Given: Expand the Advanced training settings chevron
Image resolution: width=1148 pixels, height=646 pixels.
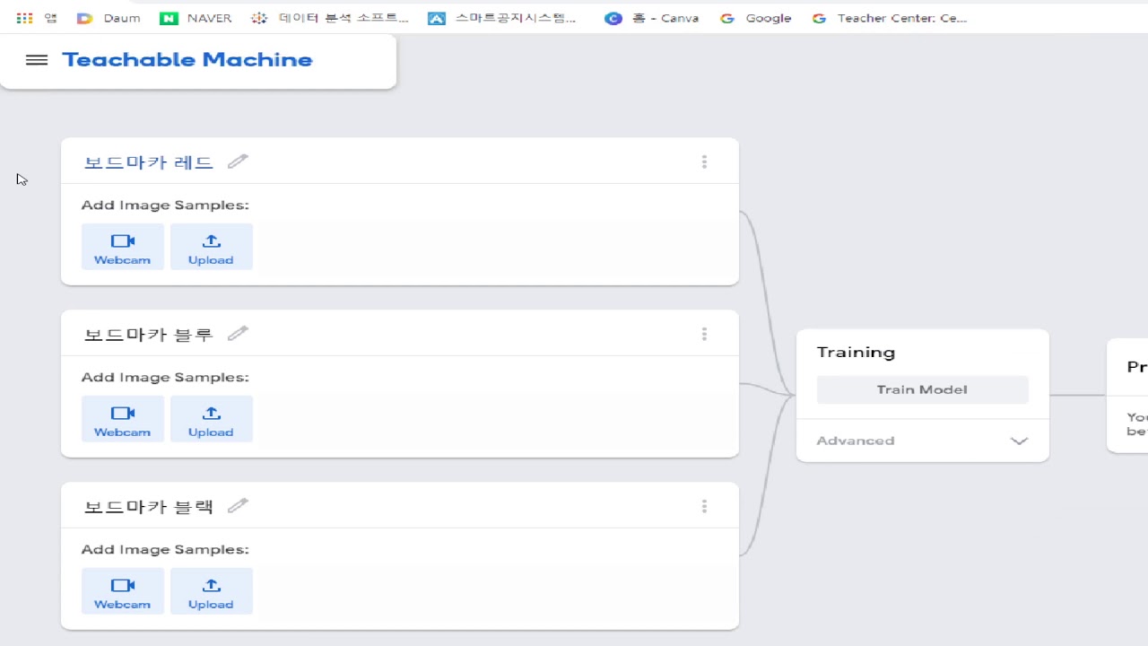Looking at the screenshot, I should pos(1019,441).
